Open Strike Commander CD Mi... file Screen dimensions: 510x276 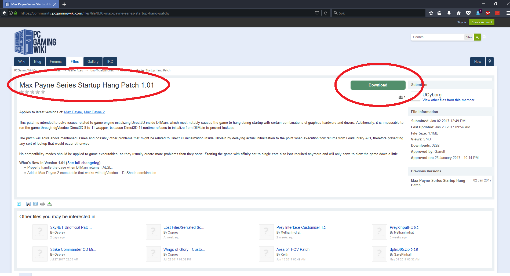click(73, 249)
